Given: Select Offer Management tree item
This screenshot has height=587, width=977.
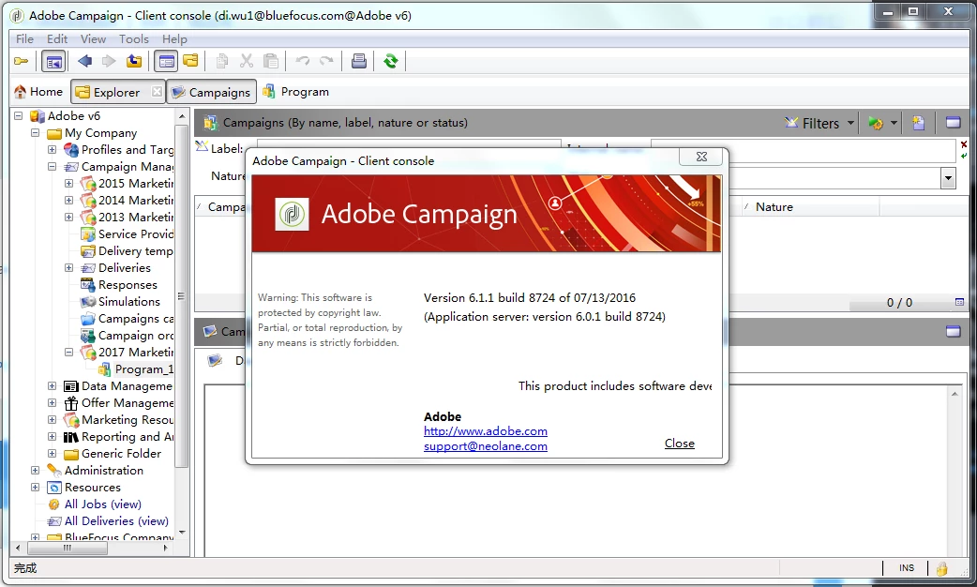Looking at the screenshot, I should 128,402.
